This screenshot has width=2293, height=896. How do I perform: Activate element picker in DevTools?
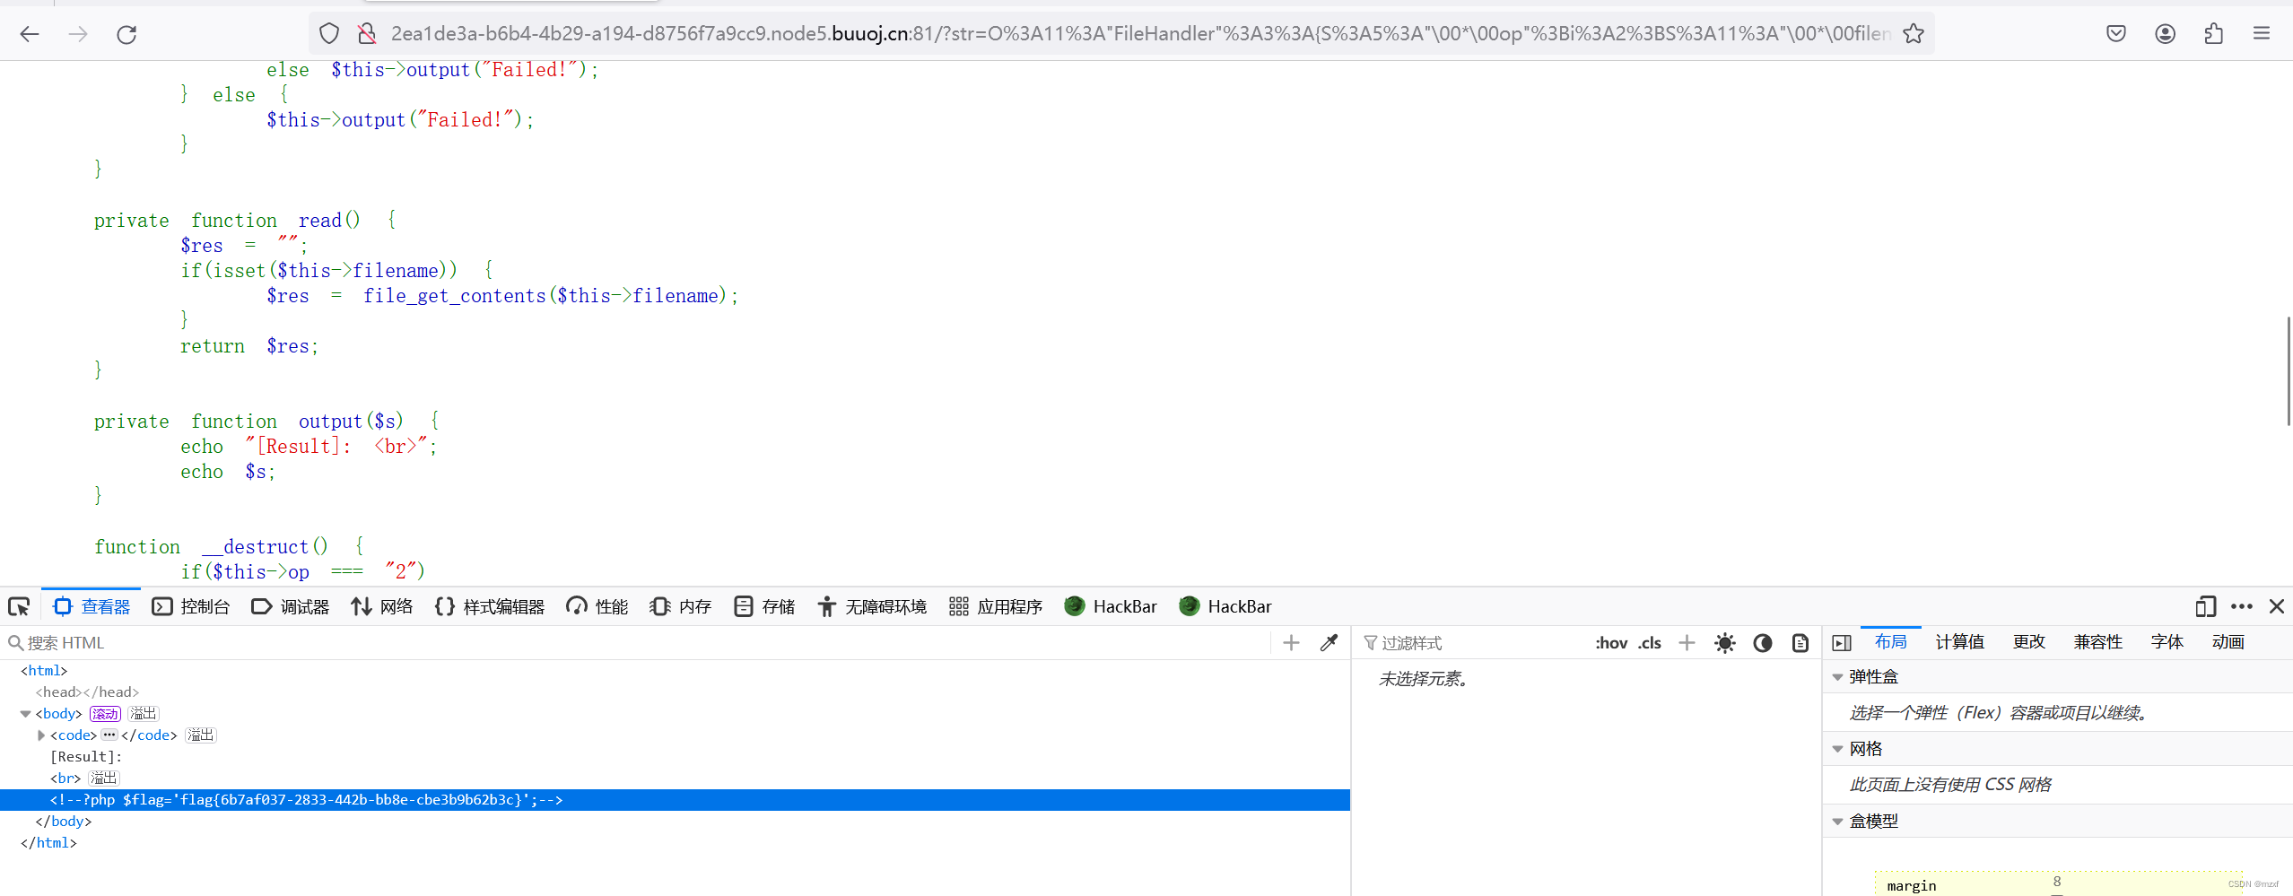click(x=19, y=607)
